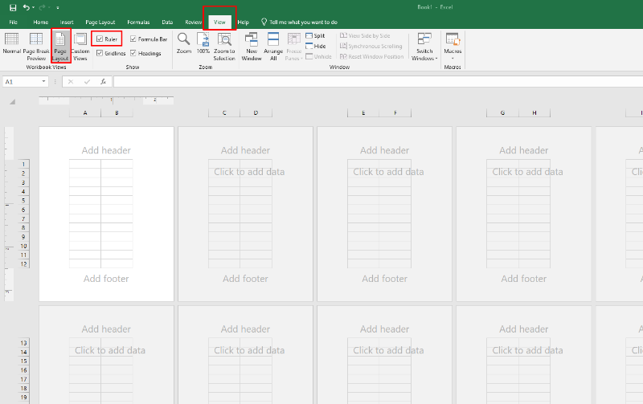
Task: Click the Enter checkmark in formula bar
Action: point(87,82)
